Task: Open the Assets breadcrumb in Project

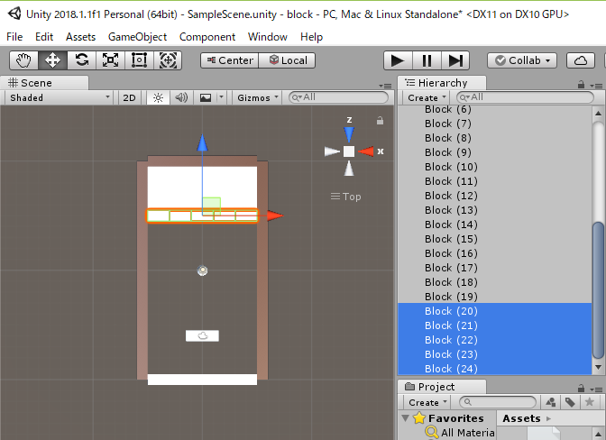Action: pos(521,418)
